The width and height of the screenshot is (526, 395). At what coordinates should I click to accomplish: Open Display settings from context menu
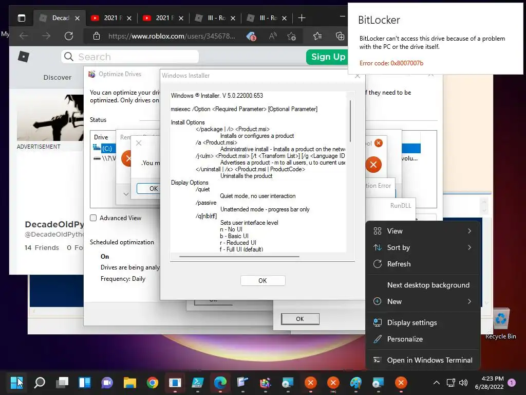click(423, 322)
